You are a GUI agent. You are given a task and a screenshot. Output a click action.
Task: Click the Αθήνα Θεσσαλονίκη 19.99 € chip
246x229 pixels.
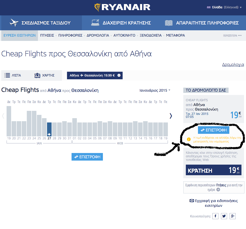click(x=95, y=75)
